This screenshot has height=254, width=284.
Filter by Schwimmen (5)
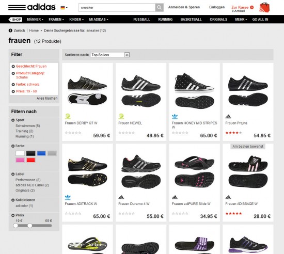(x=28, y=125)
